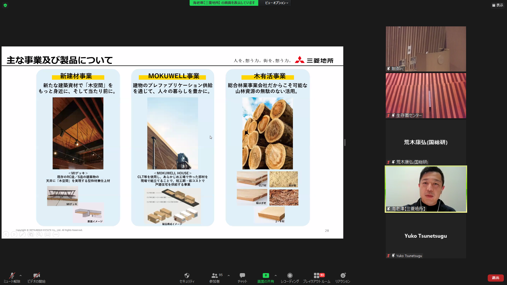Go to previous slide arrow
507x285 pixels.
point(6,234)
